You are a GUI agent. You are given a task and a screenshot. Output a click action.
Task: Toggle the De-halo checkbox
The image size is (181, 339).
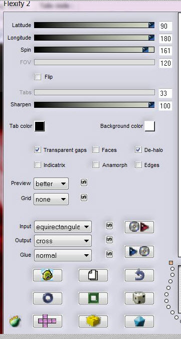[138, 150]
